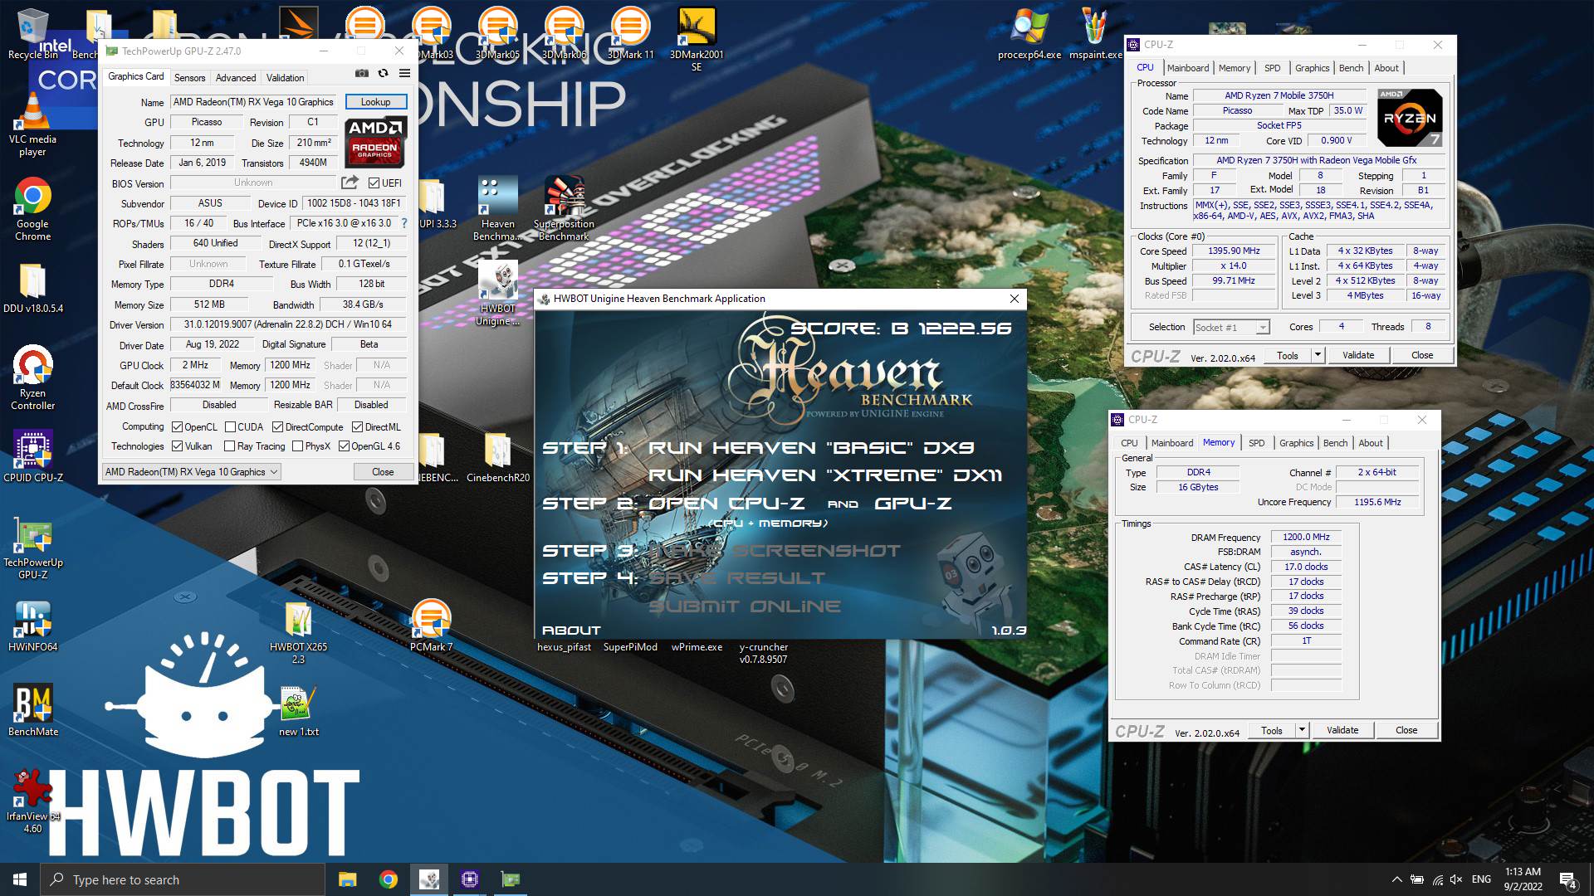1594x896 pixels.
Task: Open CPUID CPU-Z desktop icon
Action: coord(32,456)
